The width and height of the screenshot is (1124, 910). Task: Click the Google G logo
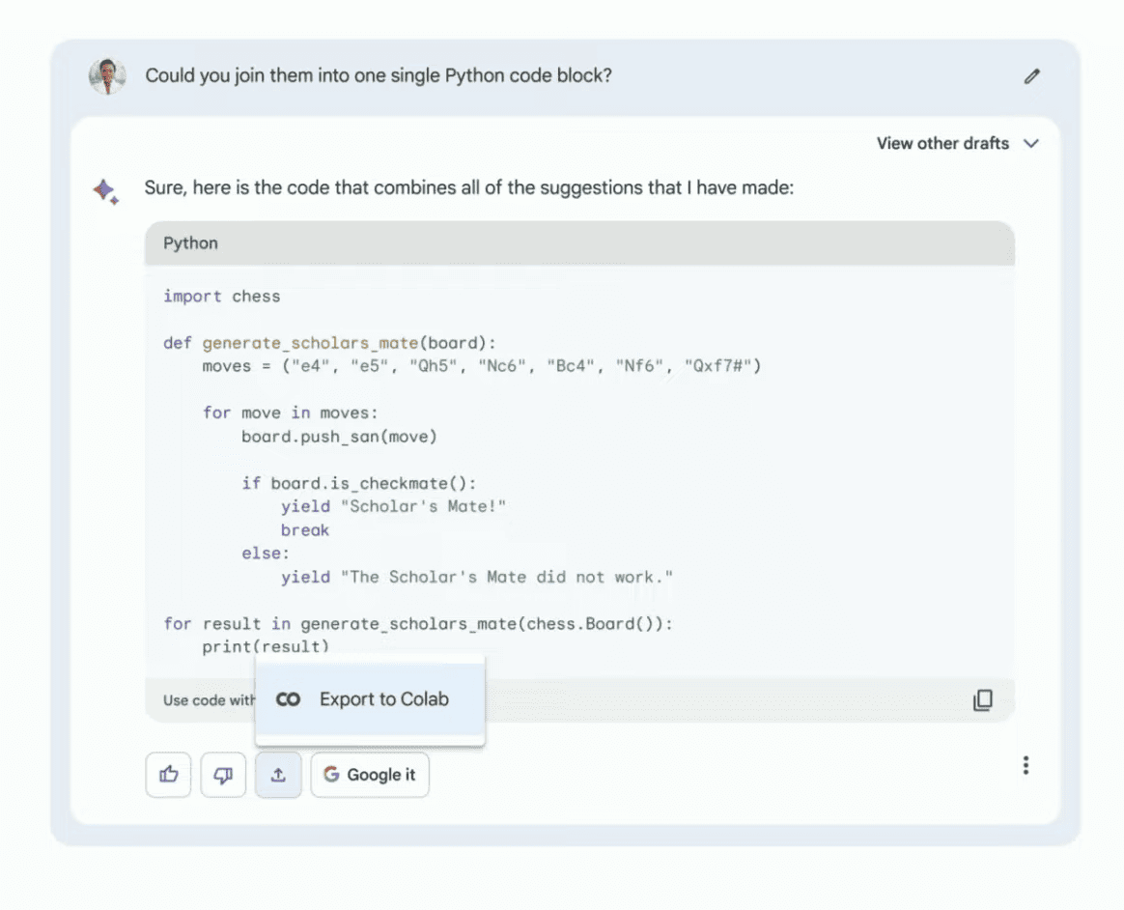pyautogui.click(x=331, y=774)
